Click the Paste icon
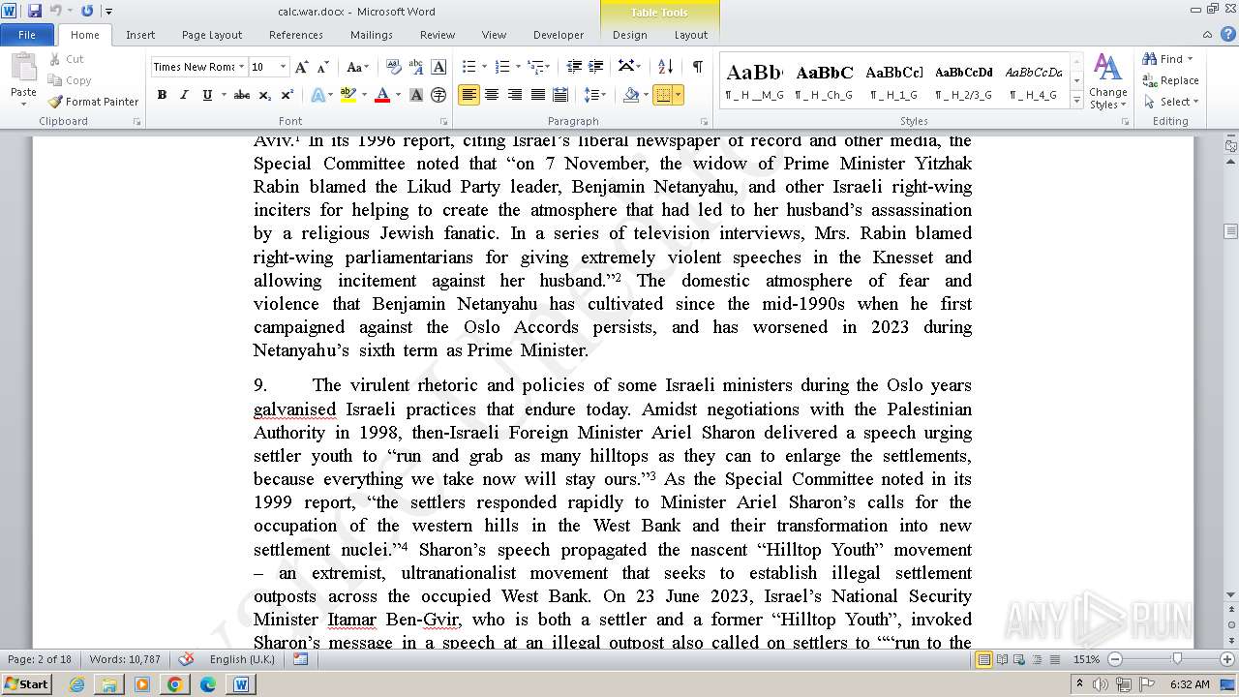This screenshot has width=1239, height=697. point(23,68)
